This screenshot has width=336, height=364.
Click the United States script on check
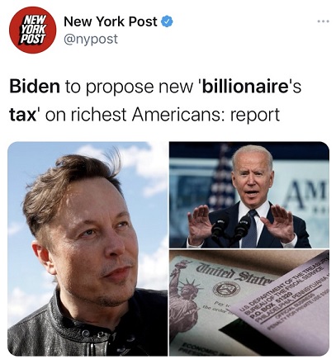coord(234,274)
